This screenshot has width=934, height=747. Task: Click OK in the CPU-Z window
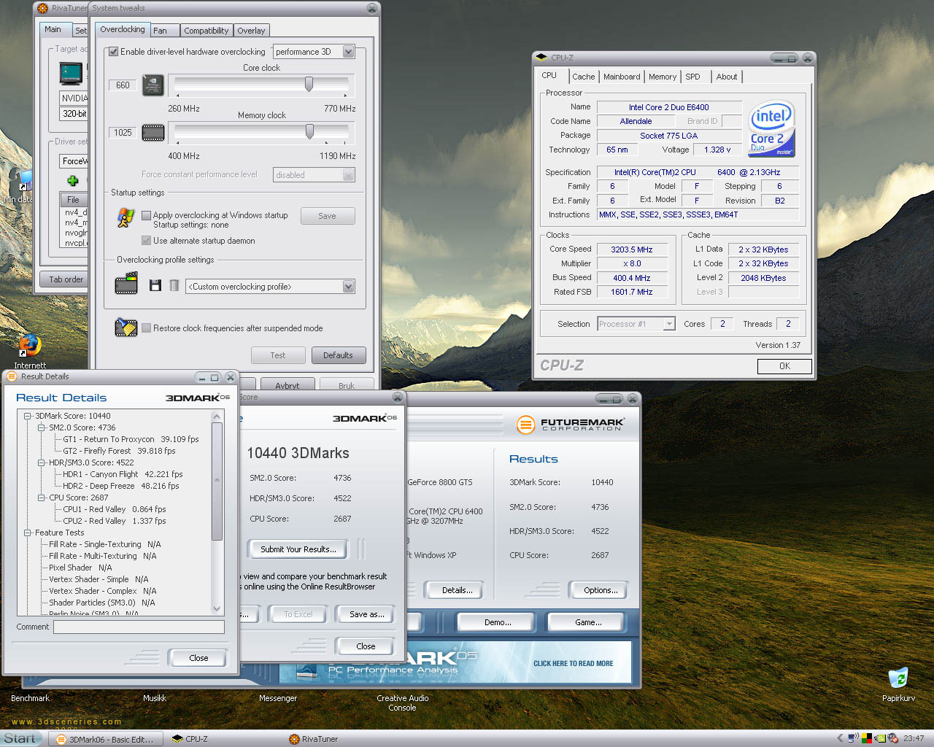click(x=784, y=366)
